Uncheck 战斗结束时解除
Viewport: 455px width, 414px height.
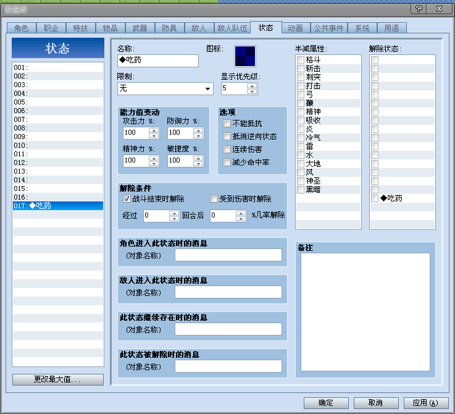(x=127, y=199)
